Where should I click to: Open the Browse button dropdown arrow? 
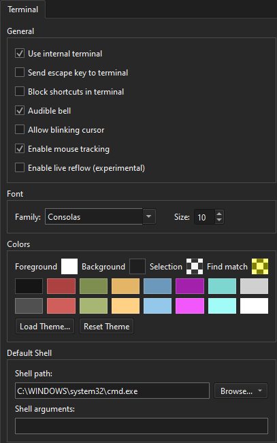[x=260, y=391]
